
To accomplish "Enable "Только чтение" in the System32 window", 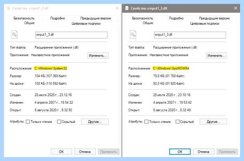I will [x=28, y=122].
